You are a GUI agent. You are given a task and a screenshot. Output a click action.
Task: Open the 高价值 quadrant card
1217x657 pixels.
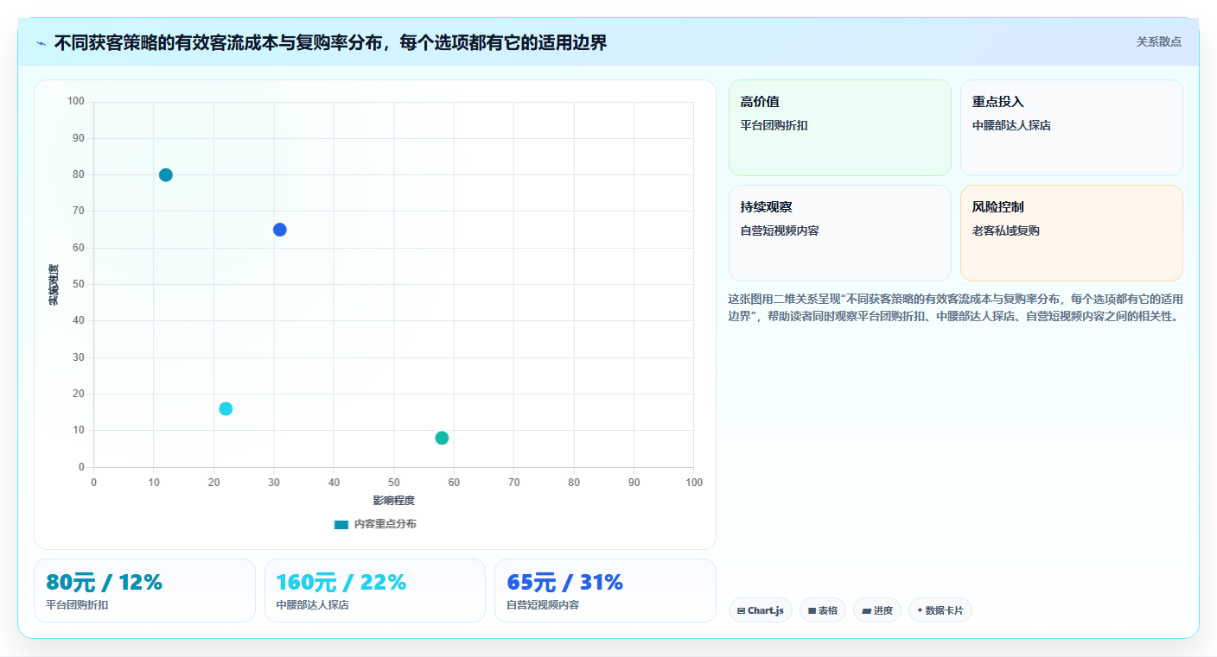click(840, 128)
